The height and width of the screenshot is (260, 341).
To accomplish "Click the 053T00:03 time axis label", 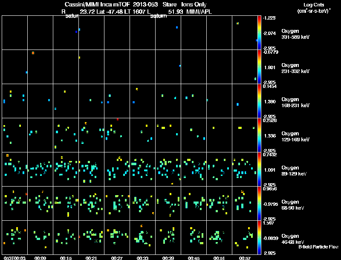I will (x=14, y=258).
